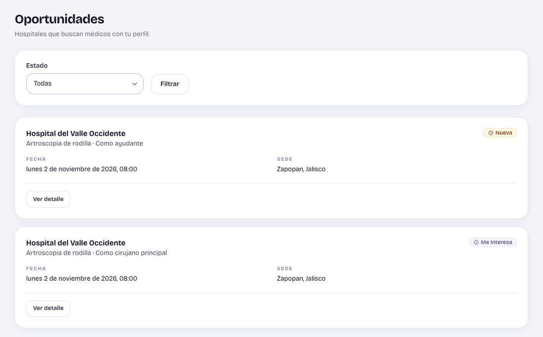The image size is (543, 337).
Task: Select the Nueva status badge
Action: tap(500, 133)
